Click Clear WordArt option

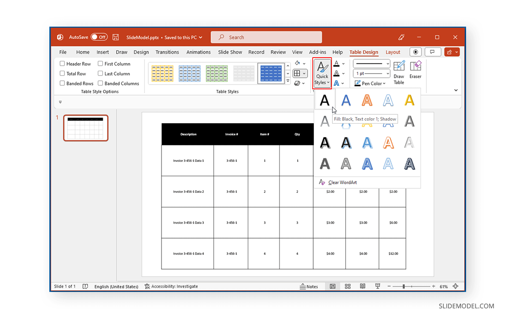[x=342, y=182]
